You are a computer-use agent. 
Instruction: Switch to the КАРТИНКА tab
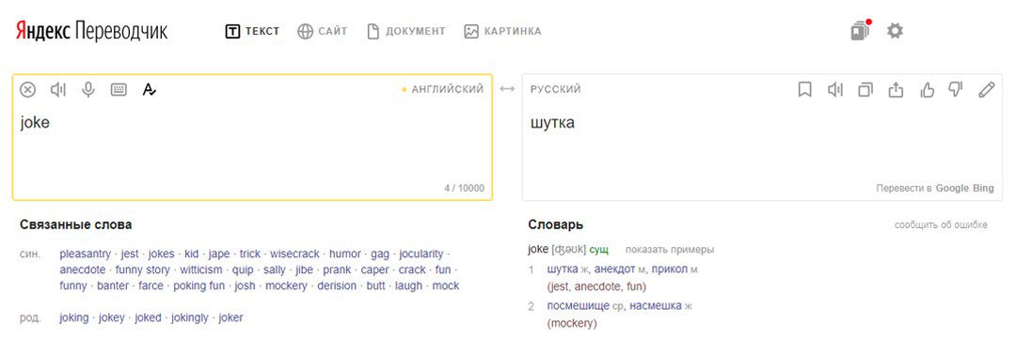click(502, 31)
